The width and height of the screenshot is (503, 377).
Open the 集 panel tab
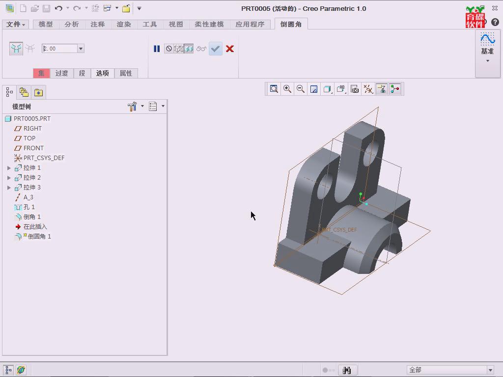click(41, 73)
